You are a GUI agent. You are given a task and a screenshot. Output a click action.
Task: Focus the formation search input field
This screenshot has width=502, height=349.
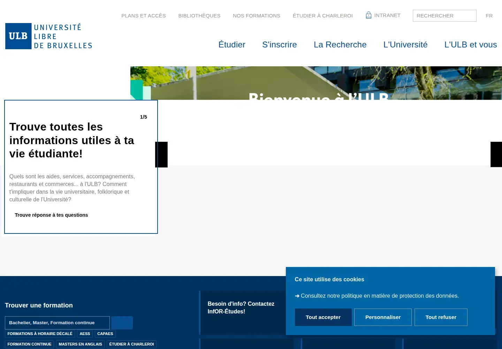click(57, 323)
